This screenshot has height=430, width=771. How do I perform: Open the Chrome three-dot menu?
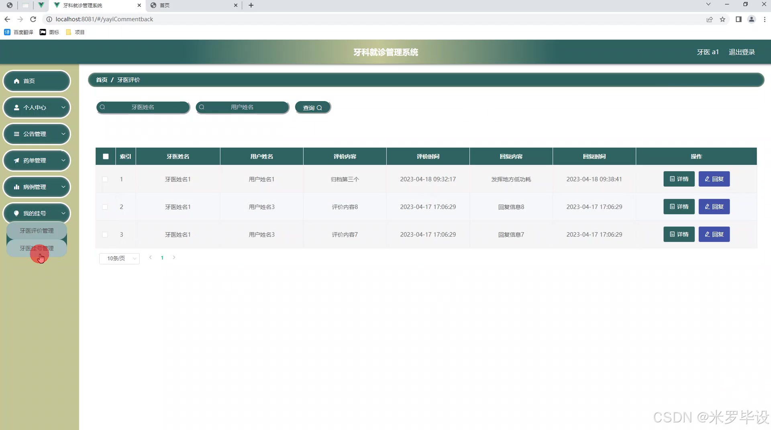click(x=765, y=19)
